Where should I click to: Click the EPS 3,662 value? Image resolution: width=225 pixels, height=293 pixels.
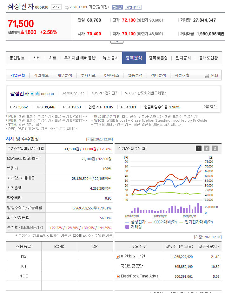point(23,107)
